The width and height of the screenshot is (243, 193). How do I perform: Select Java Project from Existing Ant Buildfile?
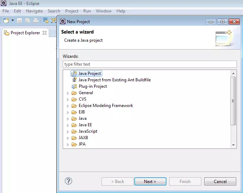coord(114,80)
